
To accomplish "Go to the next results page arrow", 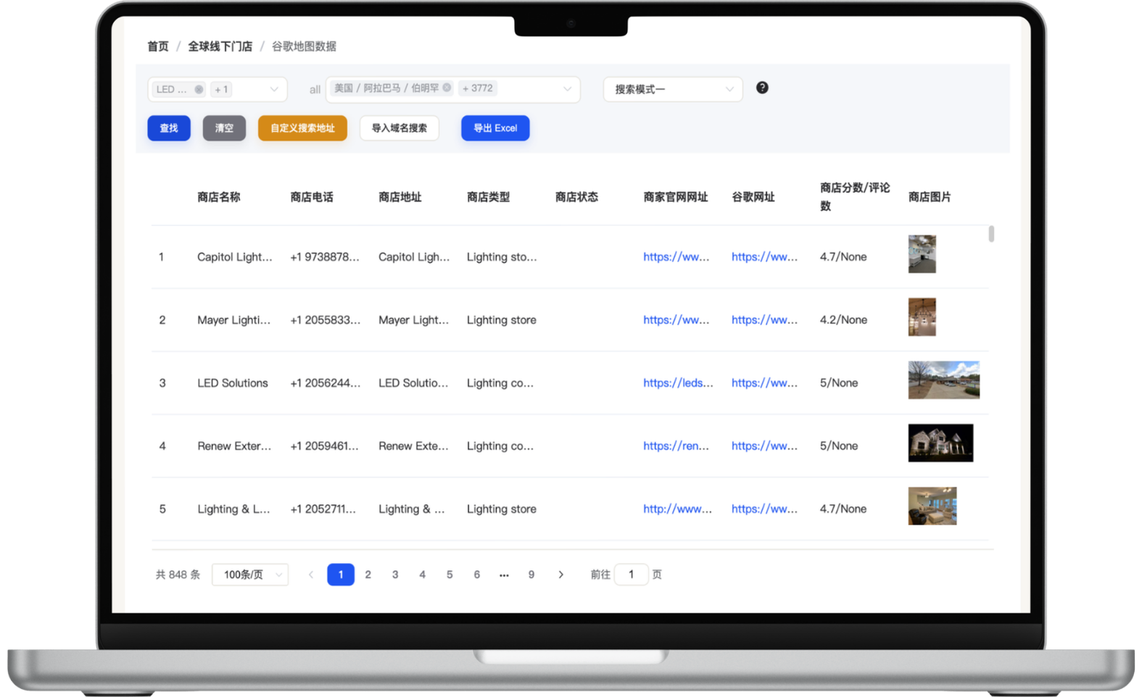I will (x=560, y=575).
